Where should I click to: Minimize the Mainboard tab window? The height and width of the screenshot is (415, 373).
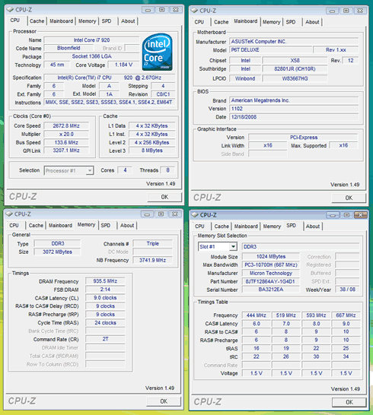pos(332,11)
